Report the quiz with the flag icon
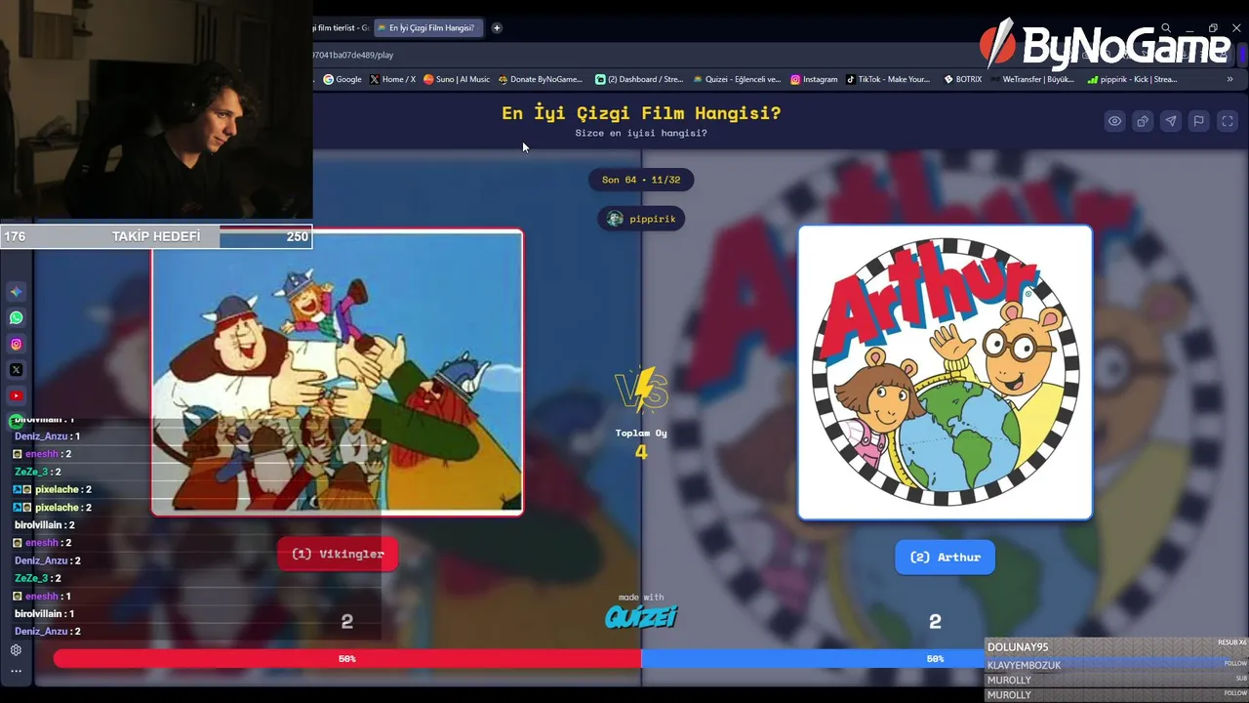Screen dimensions: 1249x703 pyautogui.click(x=1199, y=121)
